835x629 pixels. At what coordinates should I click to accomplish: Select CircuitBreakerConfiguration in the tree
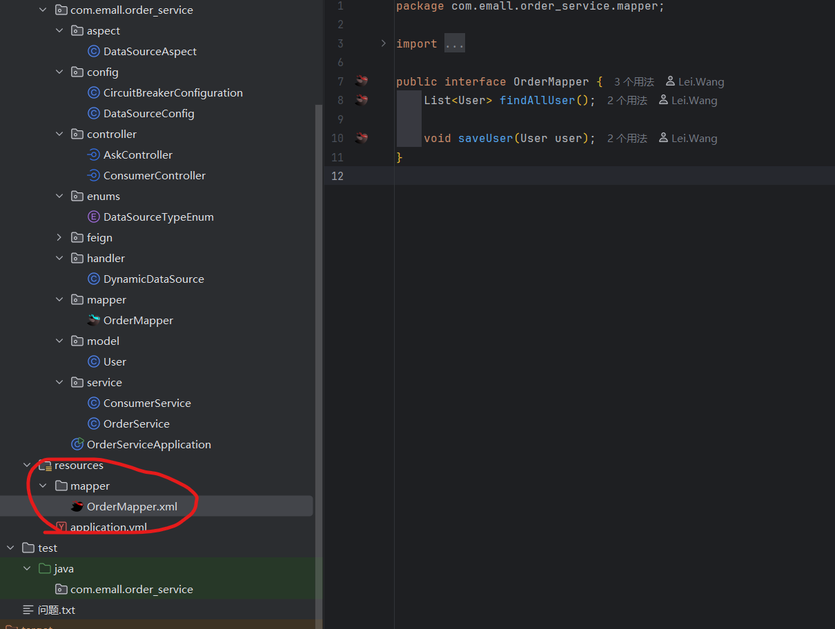tap(173, 93)
